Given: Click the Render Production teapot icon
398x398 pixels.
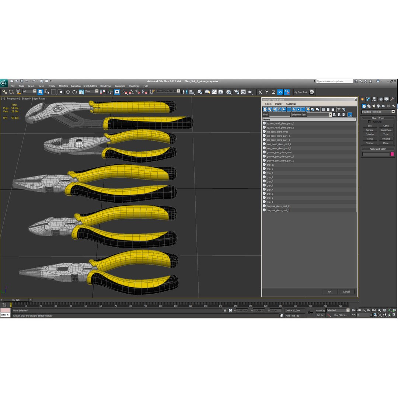Looking at the screenshot, I should tap(250, 92).
